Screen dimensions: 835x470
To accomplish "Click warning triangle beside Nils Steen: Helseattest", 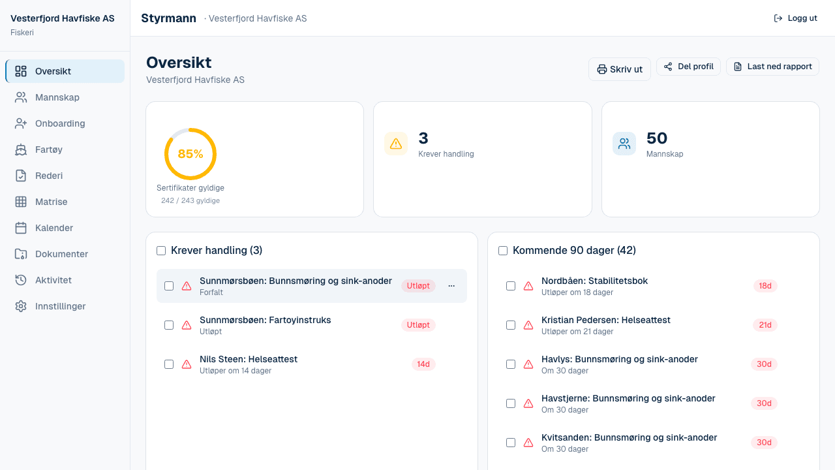I will [x=187, y=364].
